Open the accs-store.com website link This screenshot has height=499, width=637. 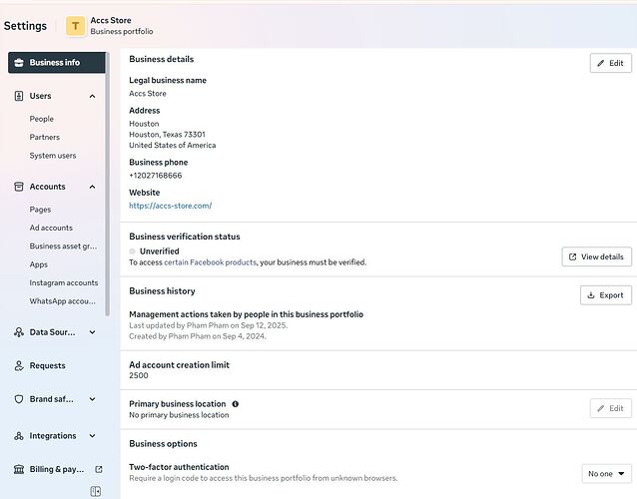(x=170, y=206)
